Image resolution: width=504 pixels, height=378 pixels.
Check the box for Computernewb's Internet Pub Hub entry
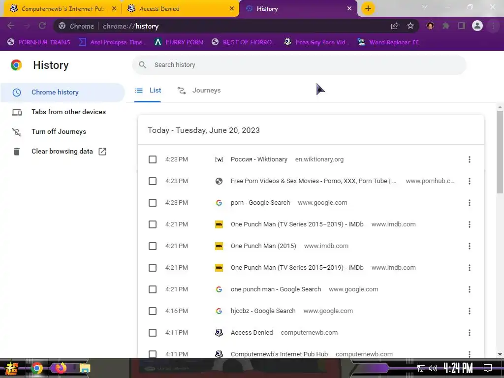pos(153,354)
